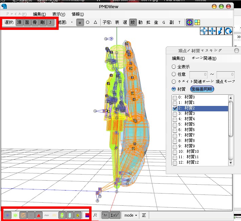Image resolution: width=241 pixels, height=221 pixels.
Task: Select the 全表示 radio button
Action: tap(174, 67)
